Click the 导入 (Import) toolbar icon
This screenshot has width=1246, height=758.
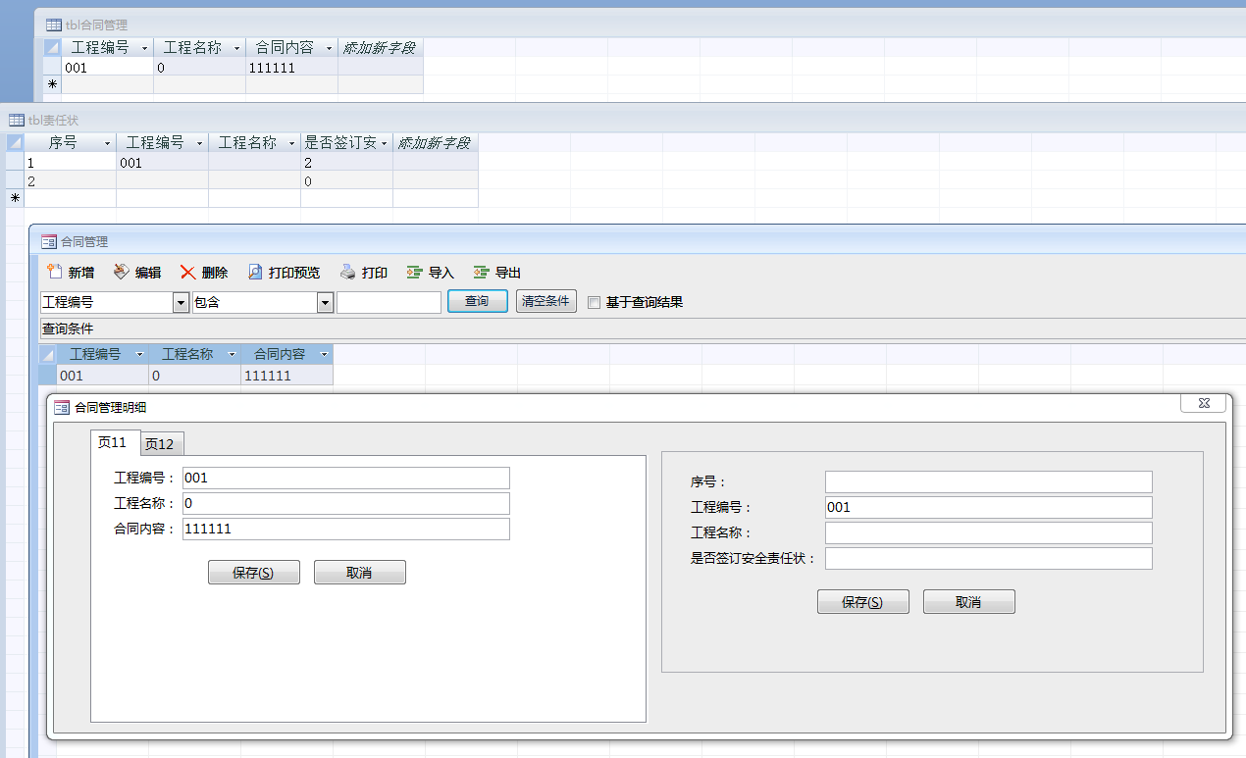[x=415, y=273]
